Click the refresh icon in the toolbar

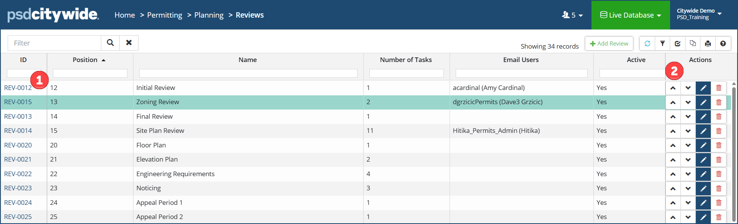[x=647, y=44]
